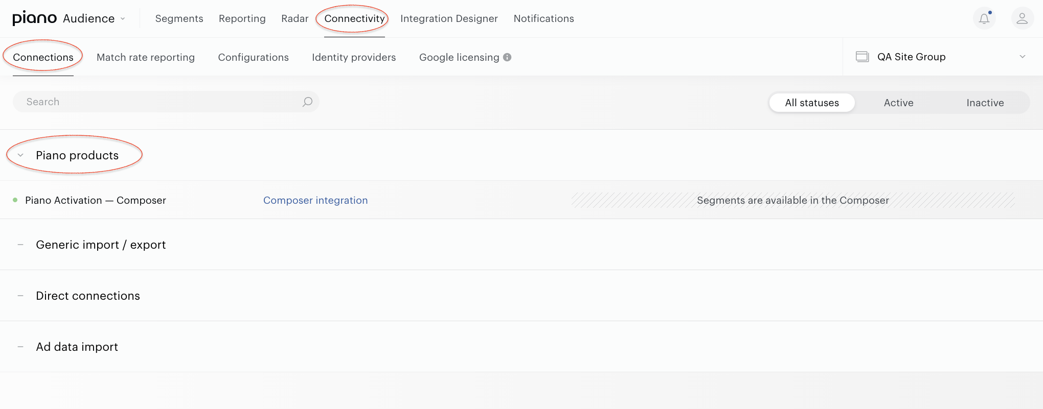Switch to Match rate reporting tab
1043x409 pixels.
pos(146,57)
